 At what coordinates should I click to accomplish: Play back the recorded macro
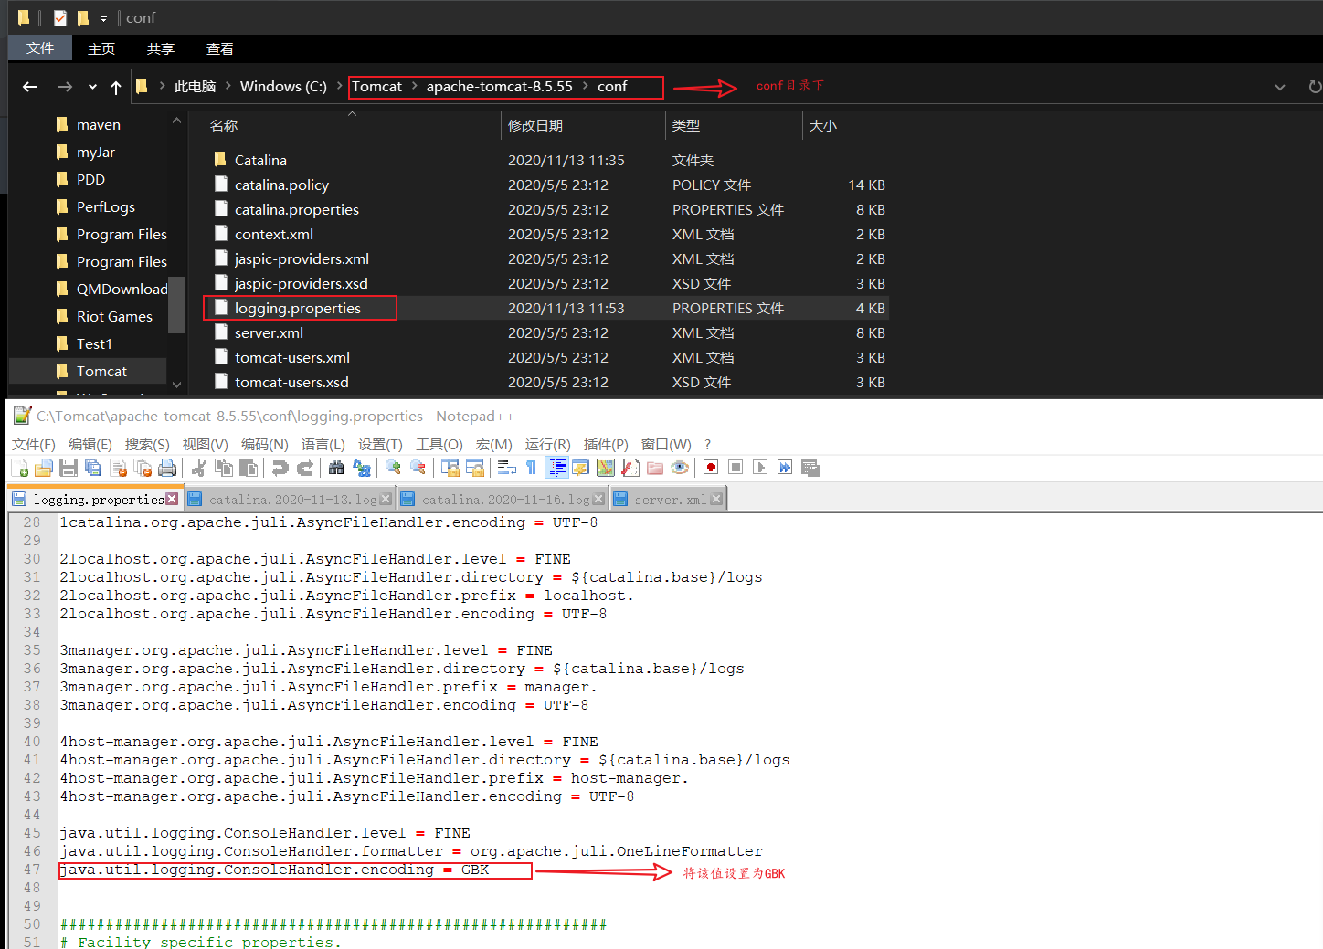pos(760,468)
